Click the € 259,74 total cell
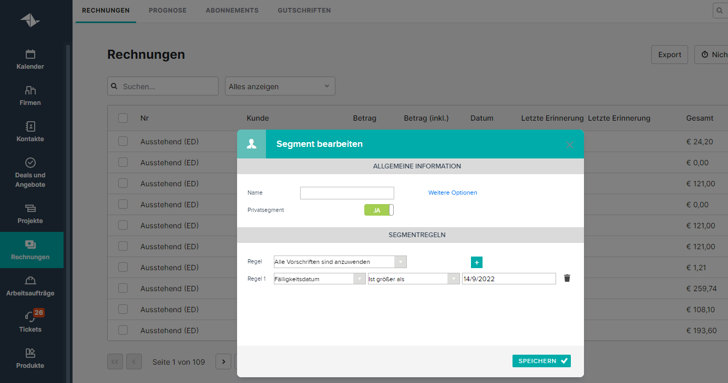Screen dimensions: 728x383 (702, 289)
